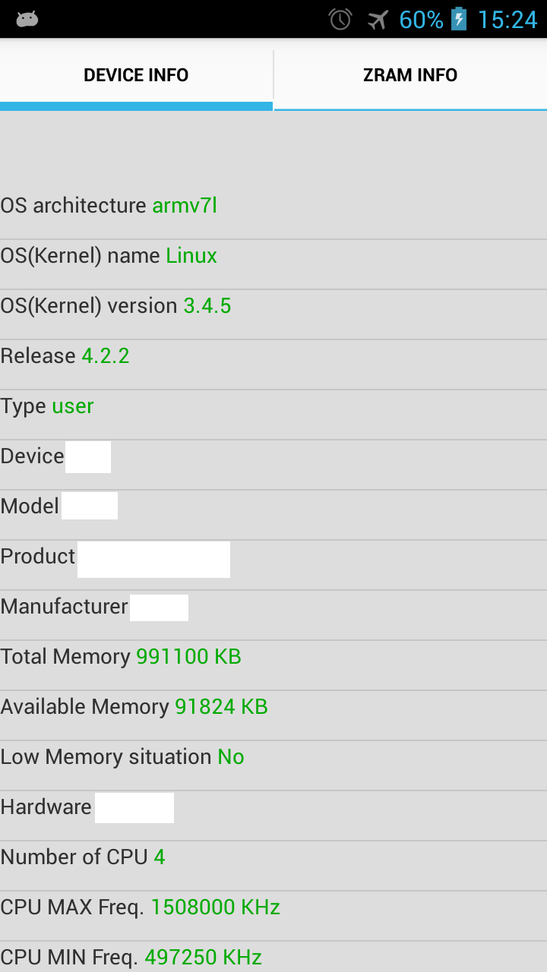Tap the battery charging icon
Image resolution: width=547 pixels, height=972 pixels.
(x=459, y=19)
